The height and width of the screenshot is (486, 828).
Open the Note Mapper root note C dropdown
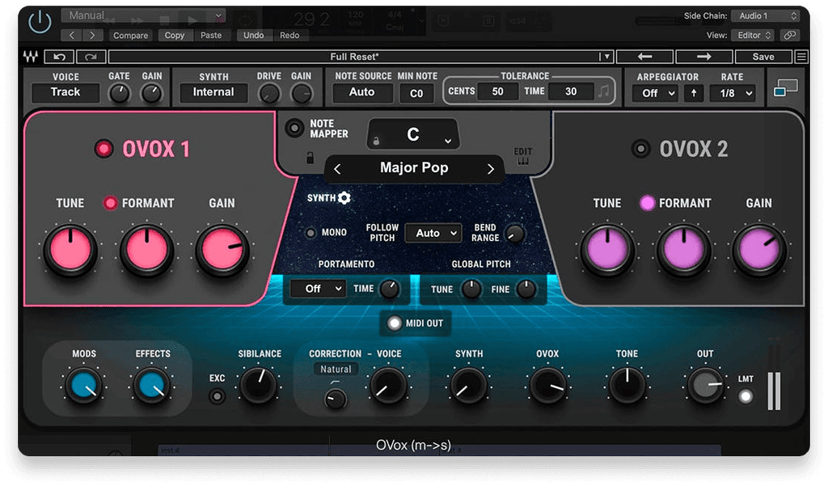412,133
